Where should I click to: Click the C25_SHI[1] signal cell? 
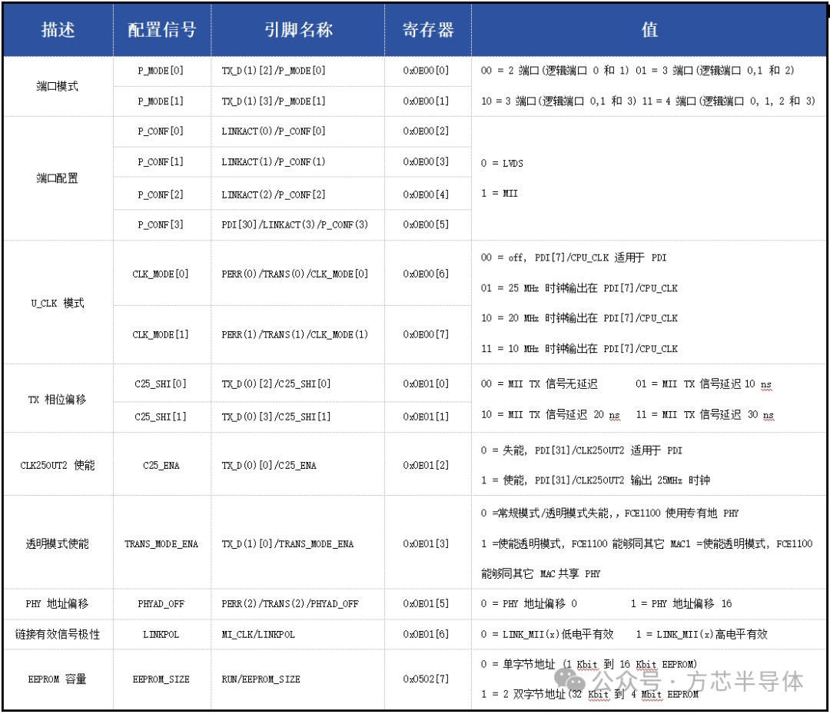coord(161,417)
